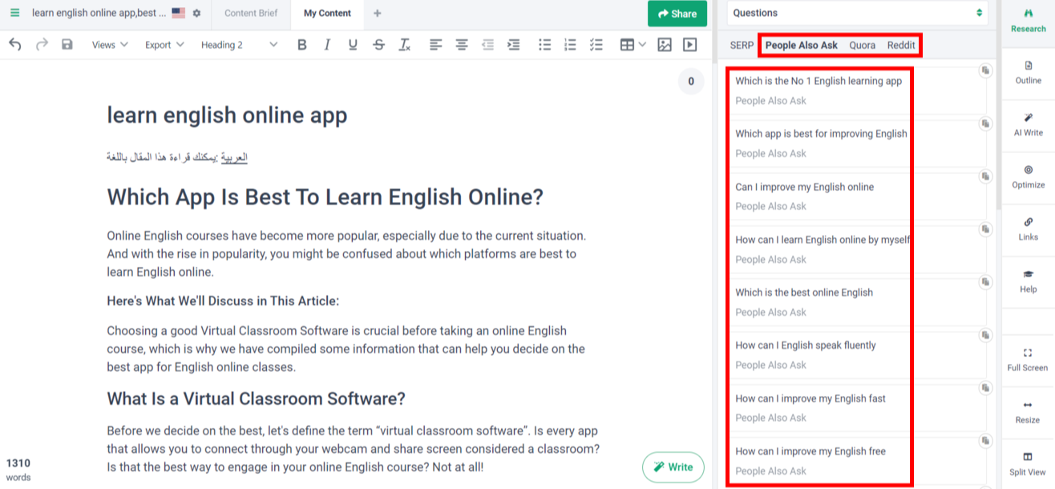Click the Optimize icon in the right sidebar
This screenshot has height=489, width=1055.
[x=1027, y=178]
